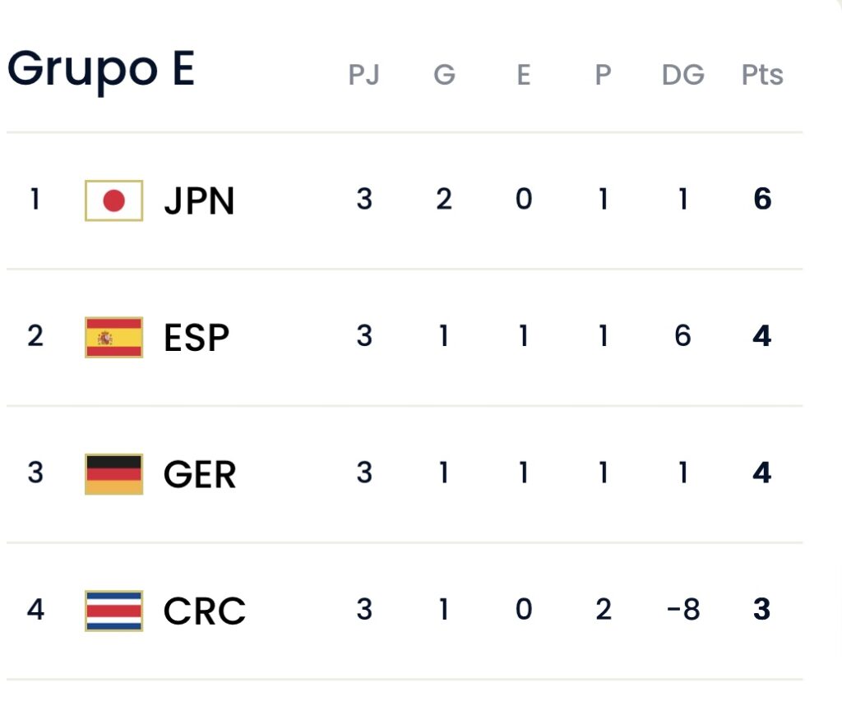Click the Germany flag icon
Image resolution: width=842 pixels, height=701 pixels.
(113, 474)
